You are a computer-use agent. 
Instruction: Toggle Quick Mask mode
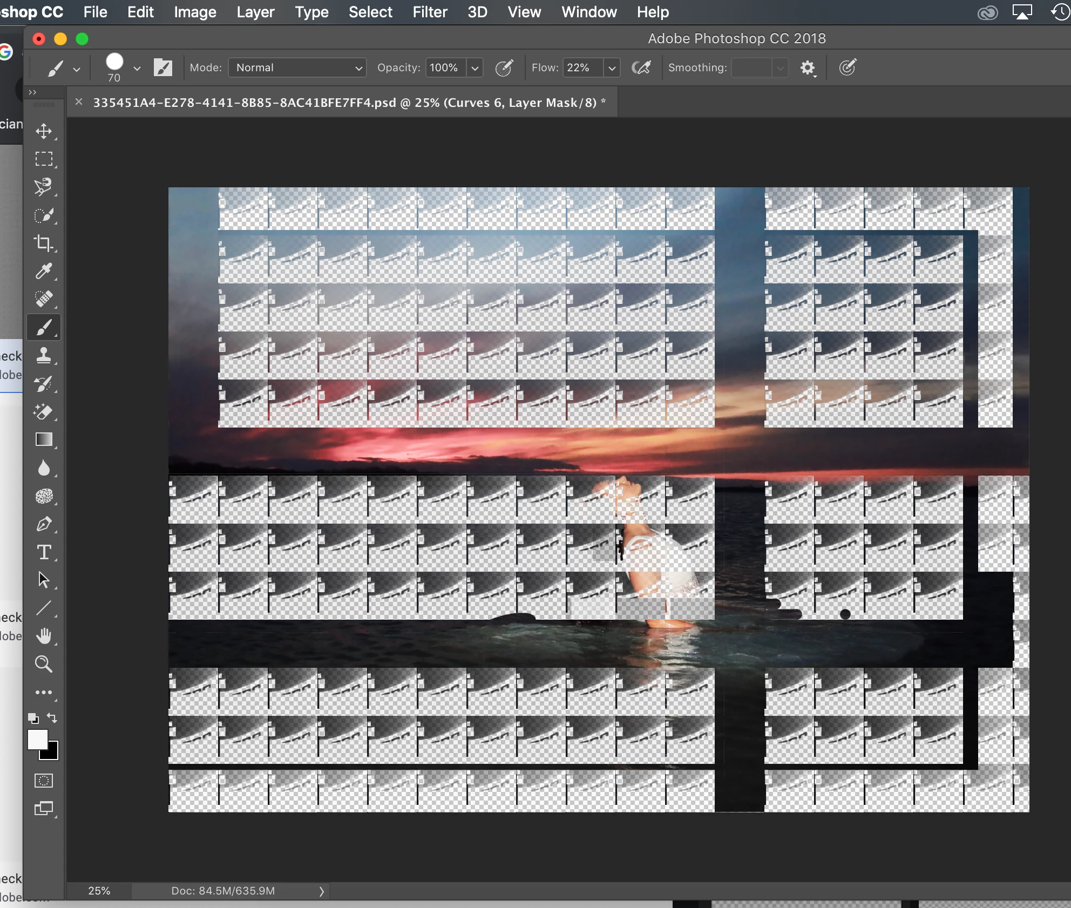pos(44,781)
